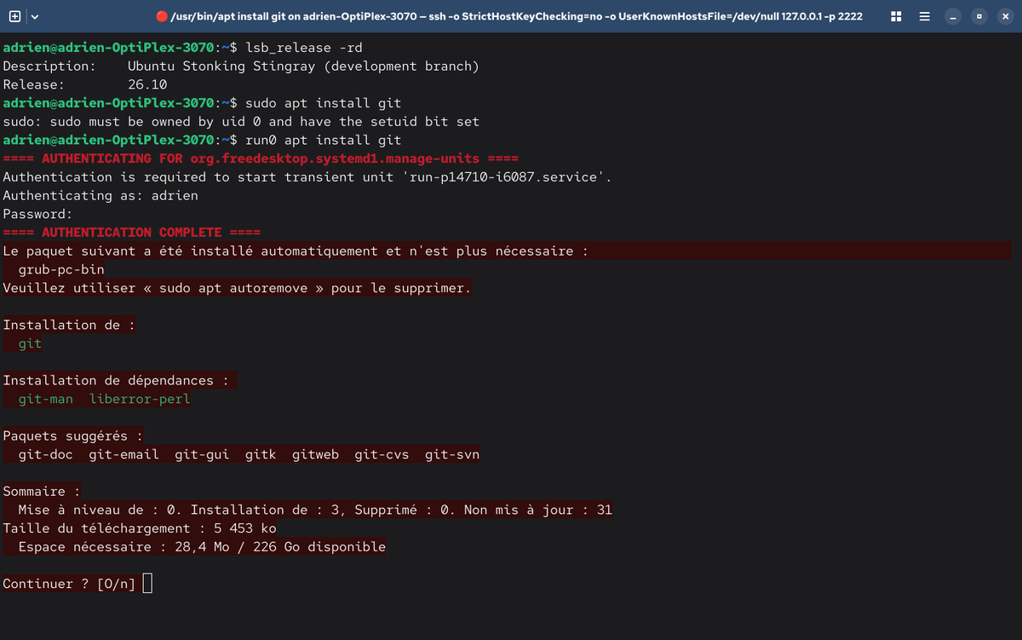1022x640 pixels.
Task: Click the 'Password:' prompt
Action: pos(37,214)
